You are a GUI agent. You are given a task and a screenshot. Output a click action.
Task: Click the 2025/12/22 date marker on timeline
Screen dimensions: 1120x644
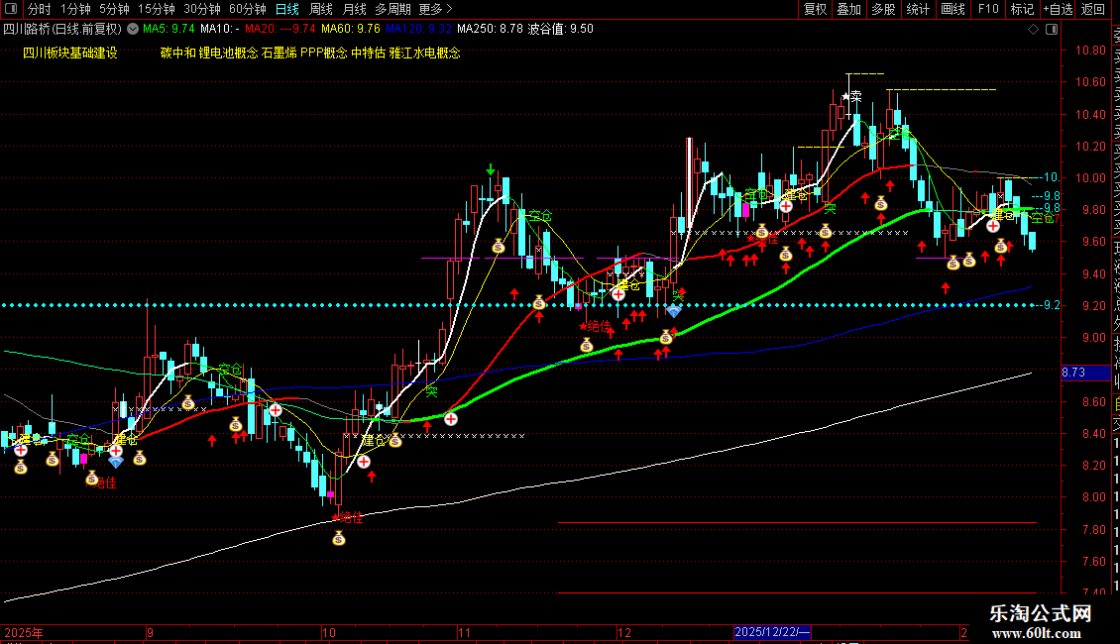pos(772,632)
